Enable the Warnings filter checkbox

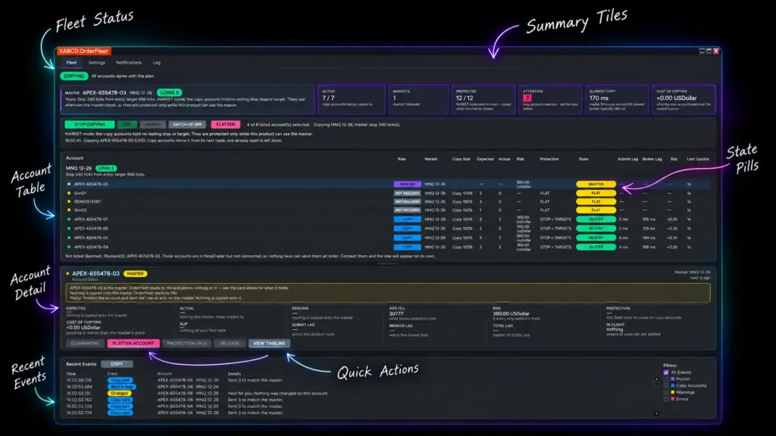[666, 393]
